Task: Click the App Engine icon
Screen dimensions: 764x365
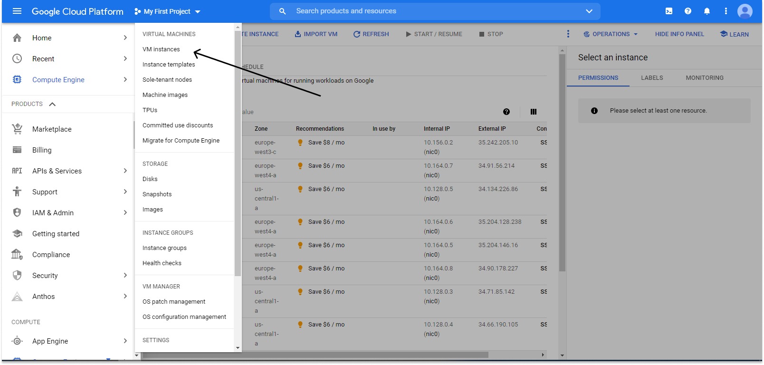Action: (17, 341)
